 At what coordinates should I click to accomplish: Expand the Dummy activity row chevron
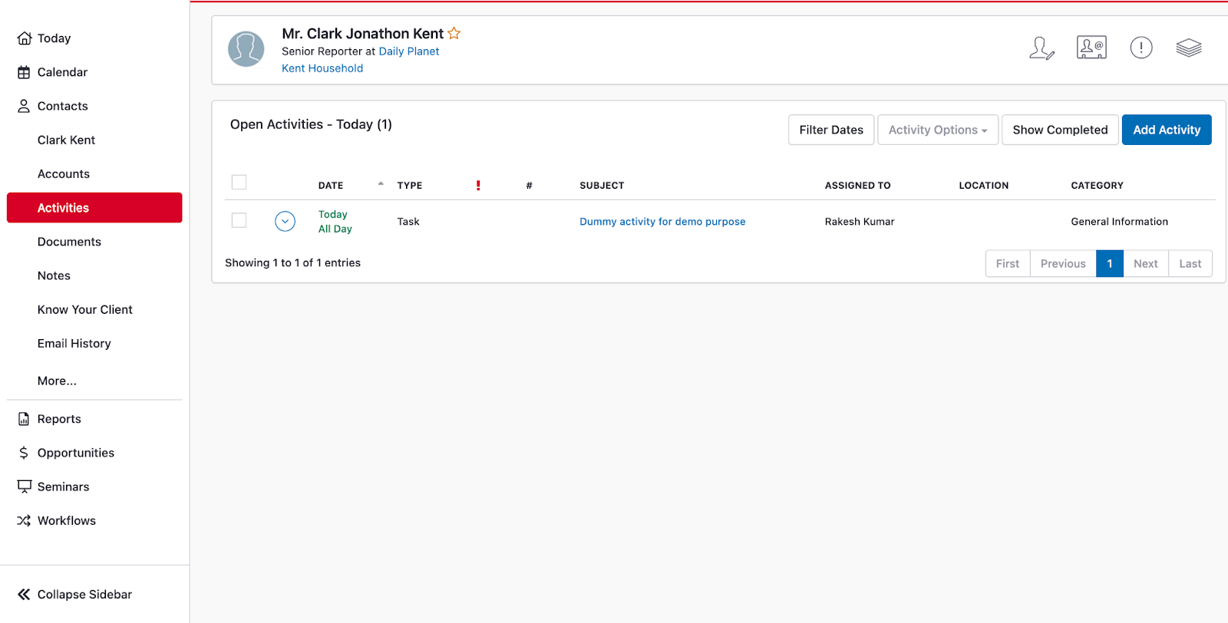pyautogui.click(x=285, y=222)
